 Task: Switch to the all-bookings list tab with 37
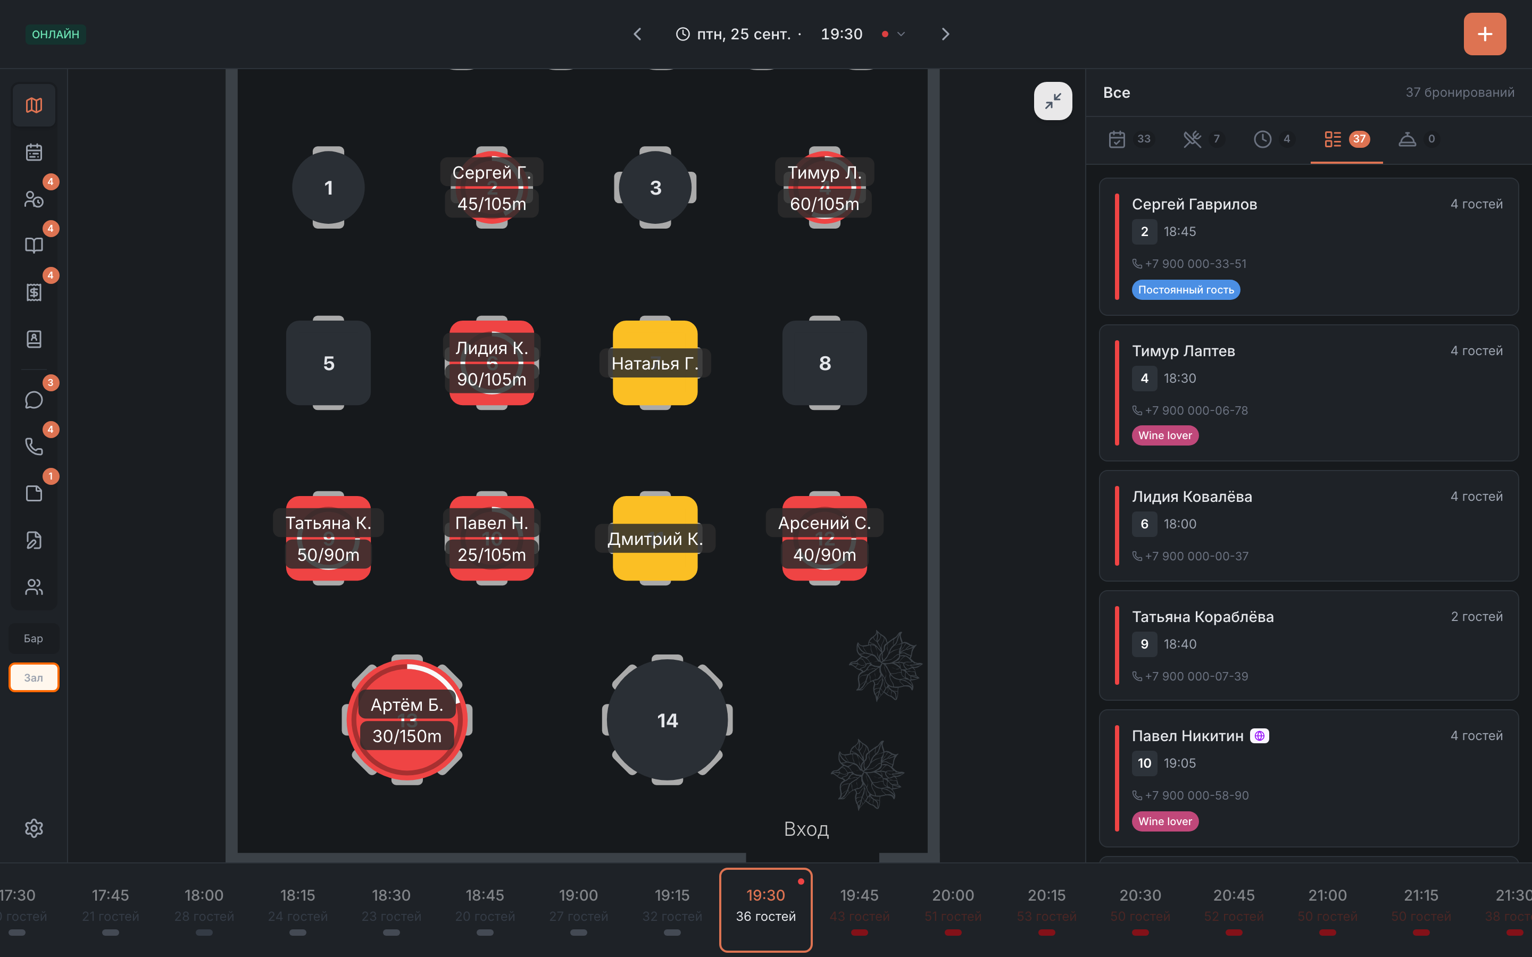point(1346,139)
